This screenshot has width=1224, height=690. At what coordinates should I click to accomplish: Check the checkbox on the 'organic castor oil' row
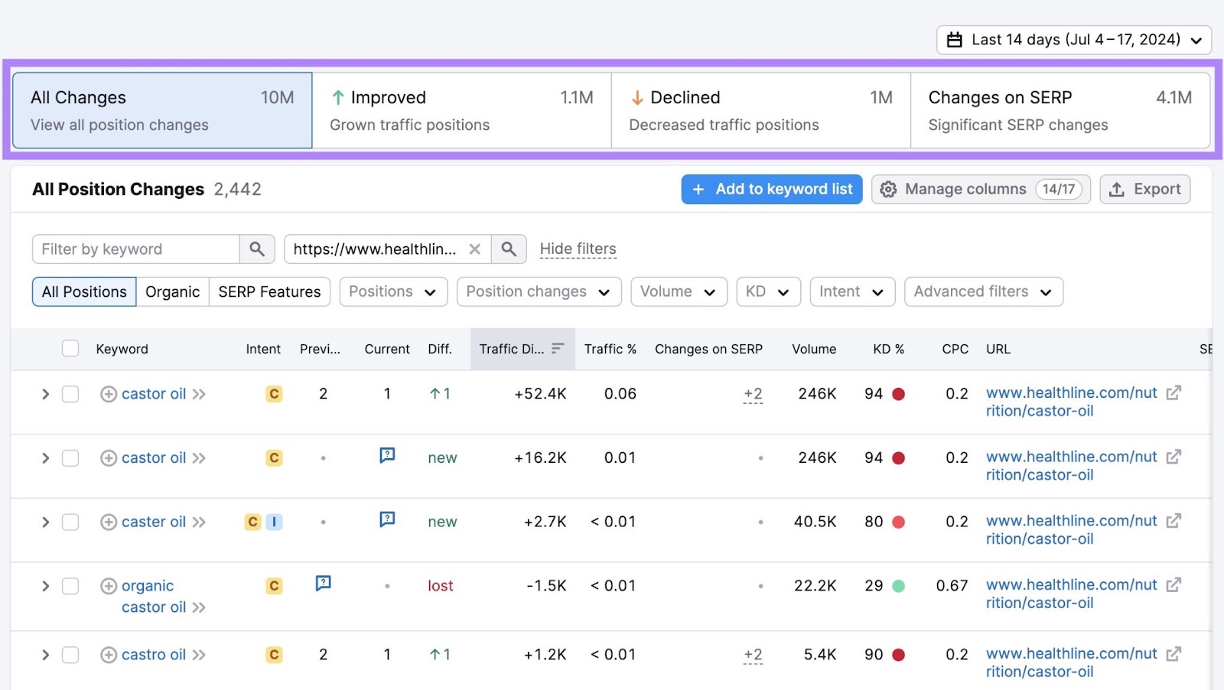click(x=70, y=585)
